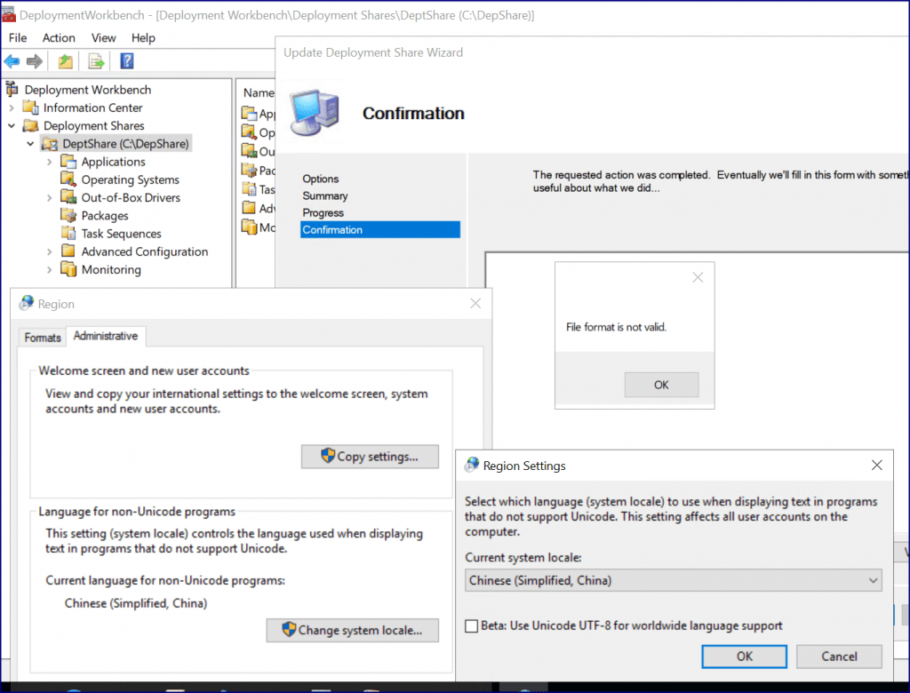This screenshot has width=910, height=693.
Task: Open the Current system locale dropdown
Action: 674,580
